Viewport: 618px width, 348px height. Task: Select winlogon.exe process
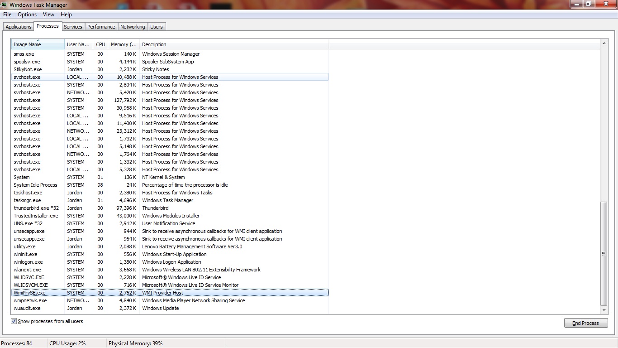[170, 262]
